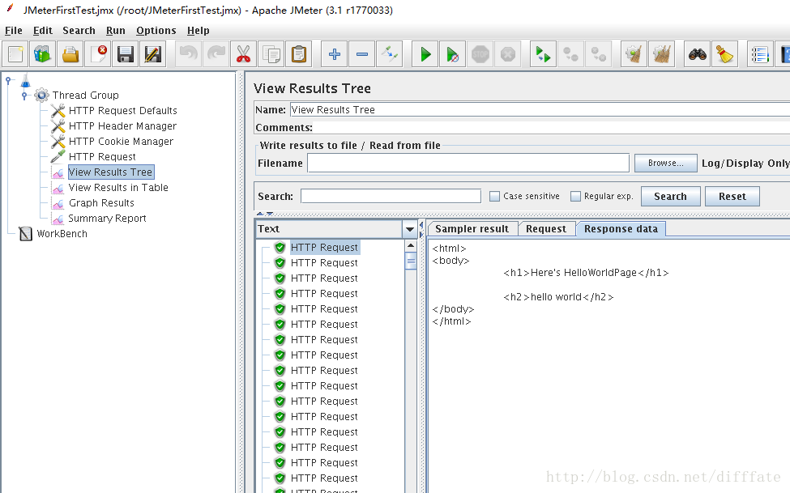This screenshot has height=493, width=790.
Task: Click the Search binoculars icon
Action: click(x=697, y=54)
